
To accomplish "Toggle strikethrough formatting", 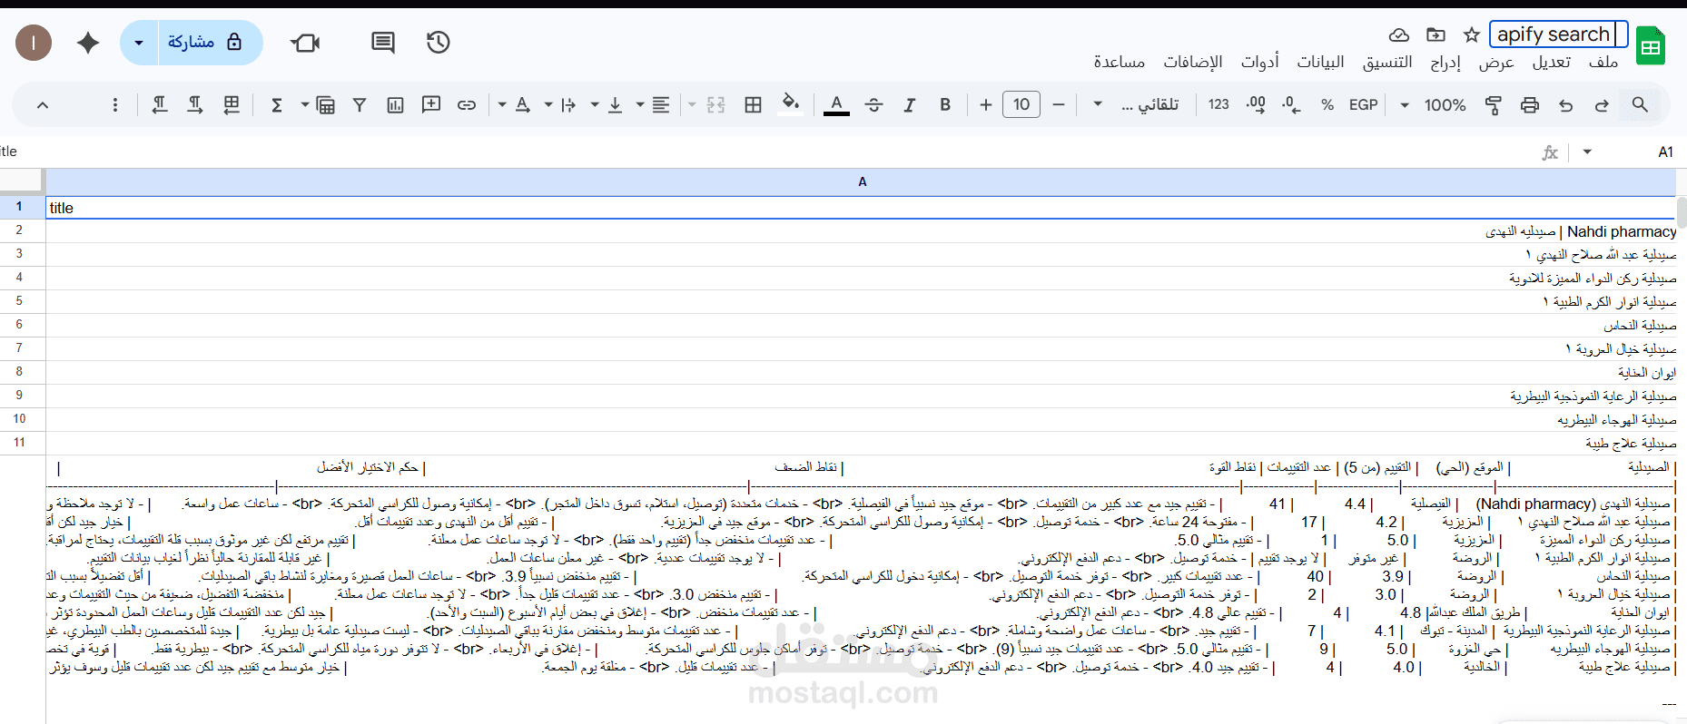I will click(x=873, y=105).
